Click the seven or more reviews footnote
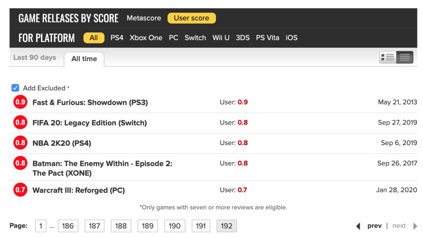 pos(213,208)
